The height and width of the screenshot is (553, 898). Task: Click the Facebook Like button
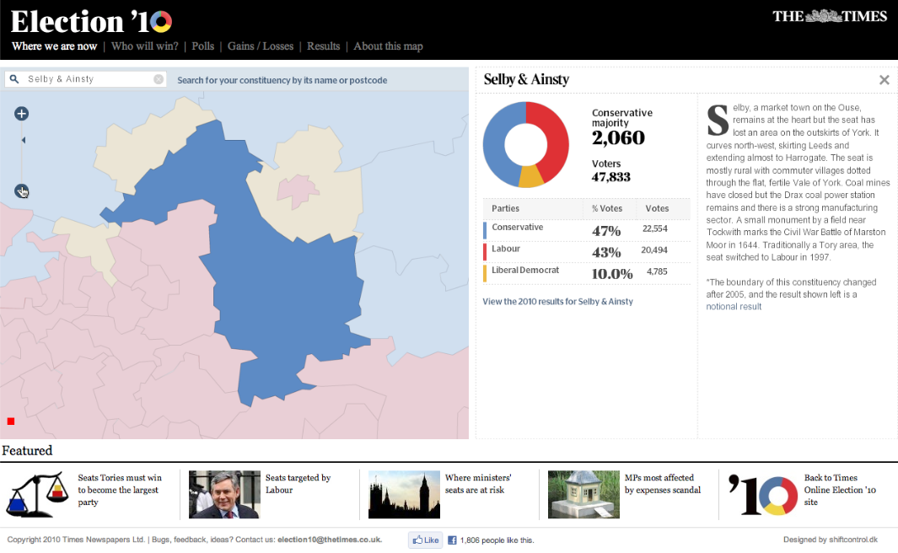click(x=426, y=540)
